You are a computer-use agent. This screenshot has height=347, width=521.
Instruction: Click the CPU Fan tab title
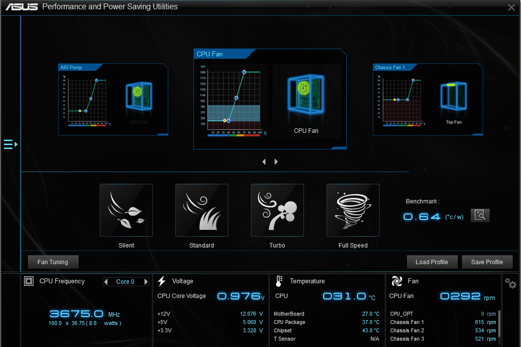pos(210,54)
